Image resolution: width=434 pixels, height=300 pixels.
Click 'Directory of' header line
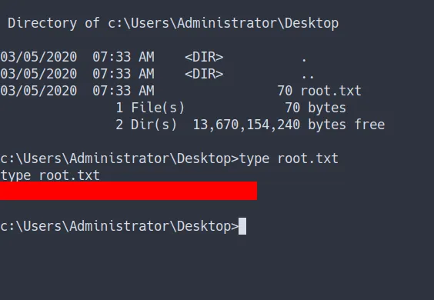pyautogui.click(x=173, y=23)
